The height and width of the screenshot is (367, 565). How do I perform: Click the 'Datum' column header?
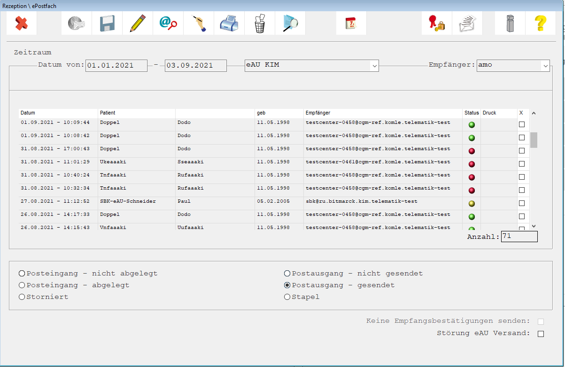[58, 113]
